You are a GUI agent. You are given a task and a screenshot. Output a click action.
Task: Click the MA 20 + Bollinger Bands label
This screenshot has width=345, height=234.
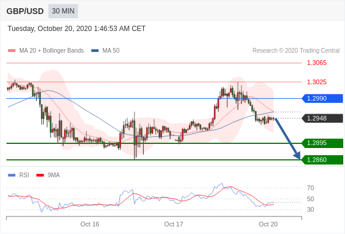point(51,51)
